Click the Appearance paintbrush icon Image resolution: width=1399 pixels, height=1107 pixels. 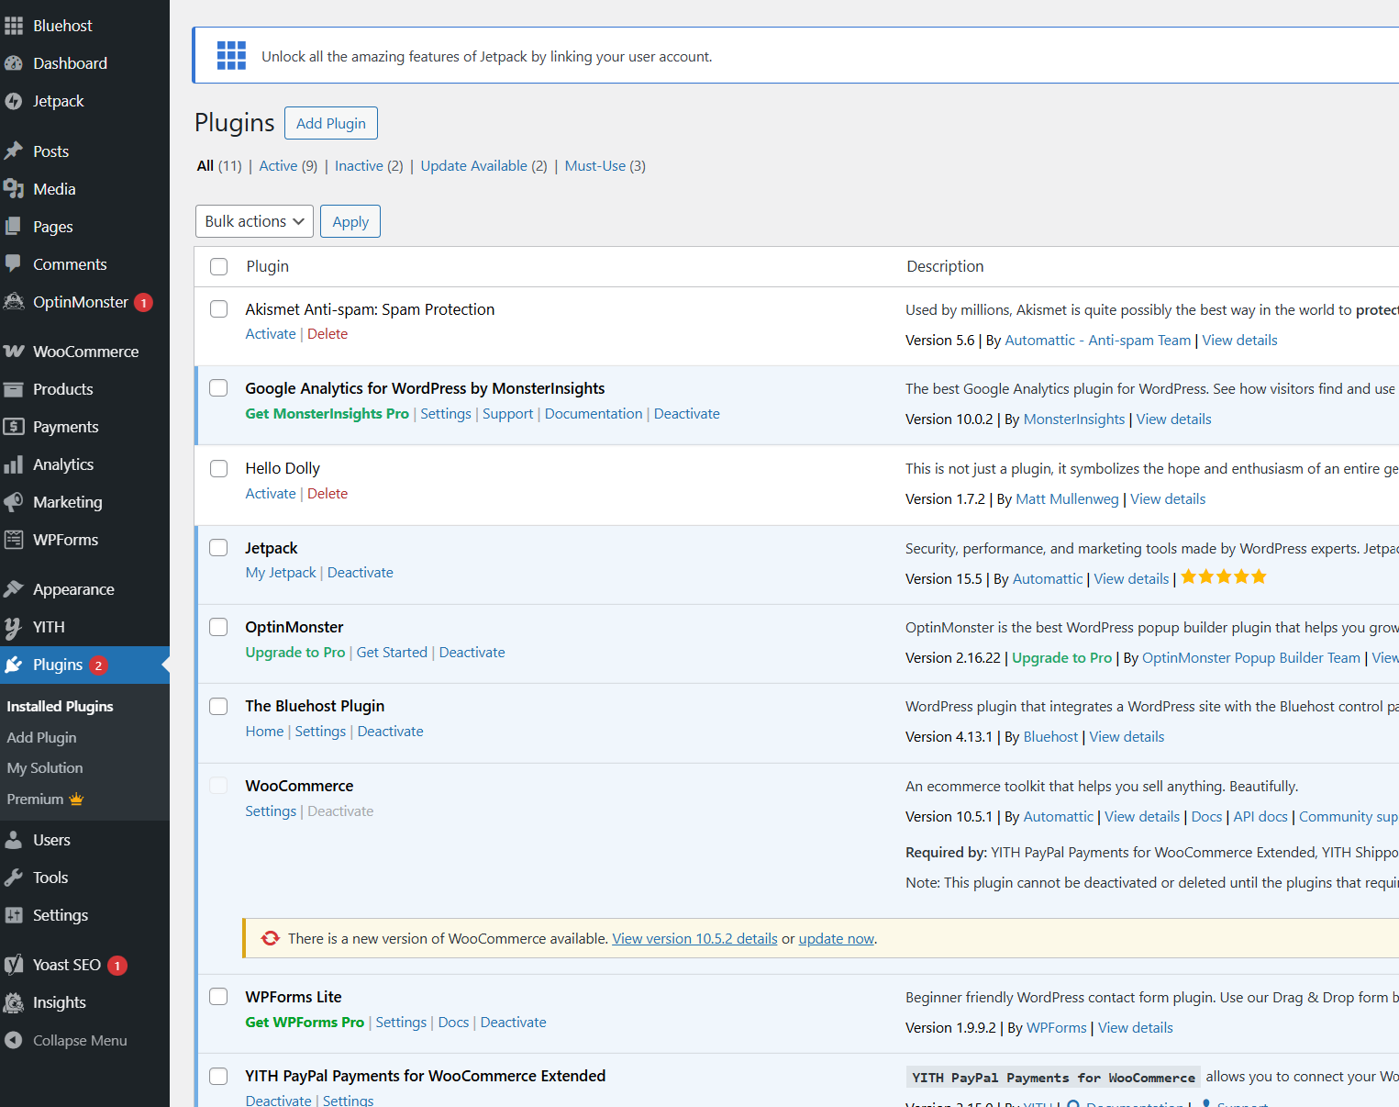coord(14,589)
